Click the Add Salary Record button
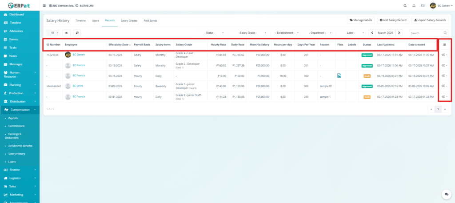 pyautogui.click(x=393, y=20)
